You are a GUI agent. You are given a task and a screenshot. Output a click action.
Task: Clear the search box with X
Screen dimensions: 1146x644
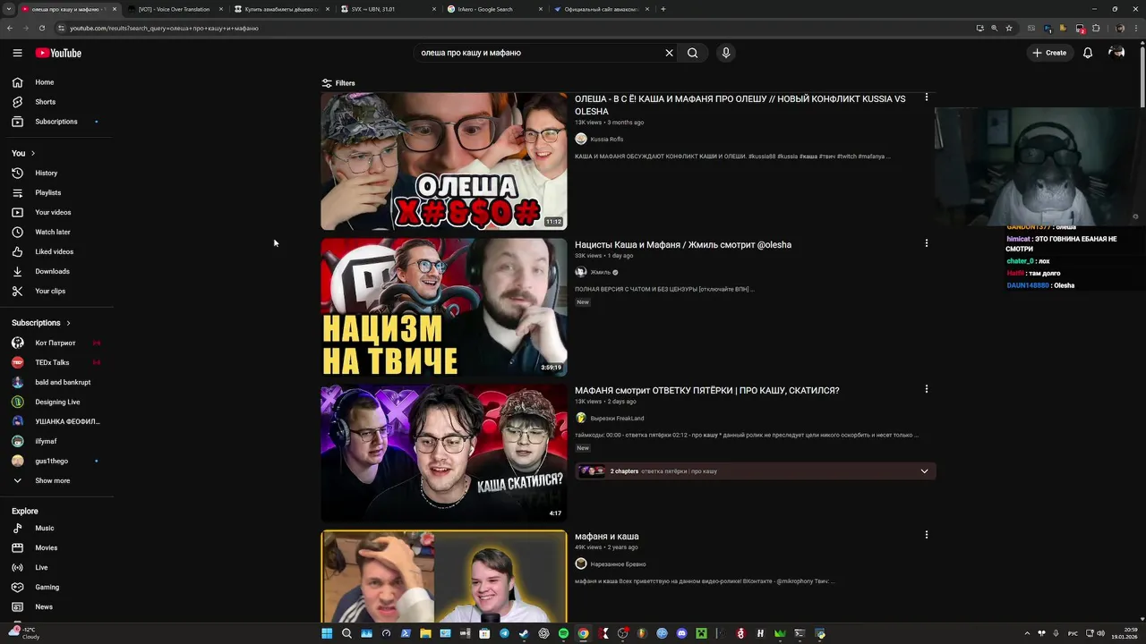coord(669,53)
